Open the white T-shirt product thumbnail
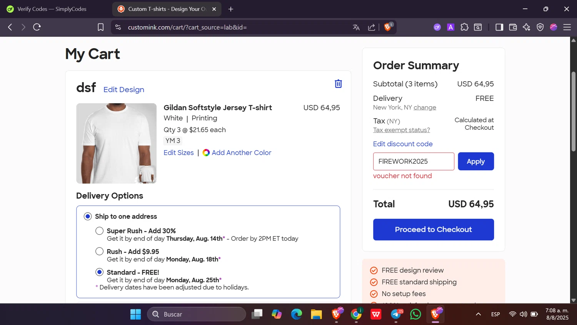 click(116, 143)
